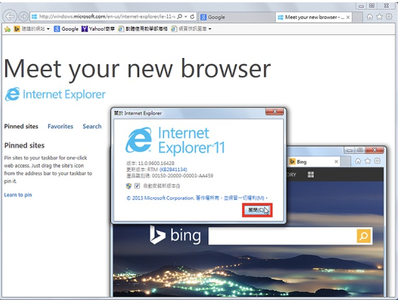
Task: Open the web slice gallery favorite
Action: tap(189, 29)
